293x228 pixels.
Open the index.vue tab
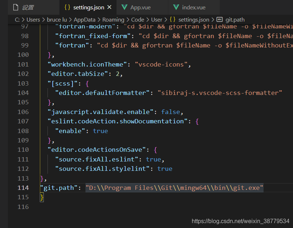(194, 8)
